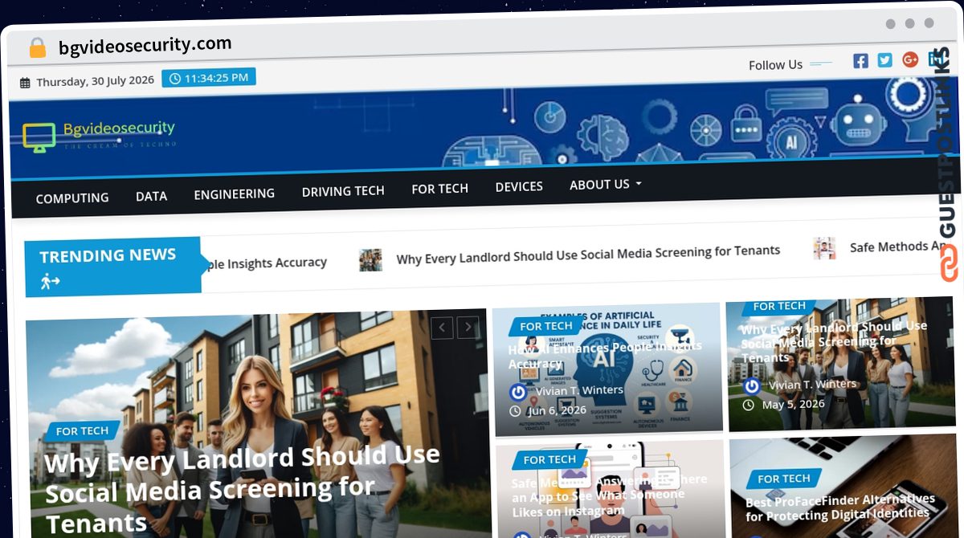Click May 5, 2026 date
Viewport: 964px width, 538px height.
click(794, 404)
